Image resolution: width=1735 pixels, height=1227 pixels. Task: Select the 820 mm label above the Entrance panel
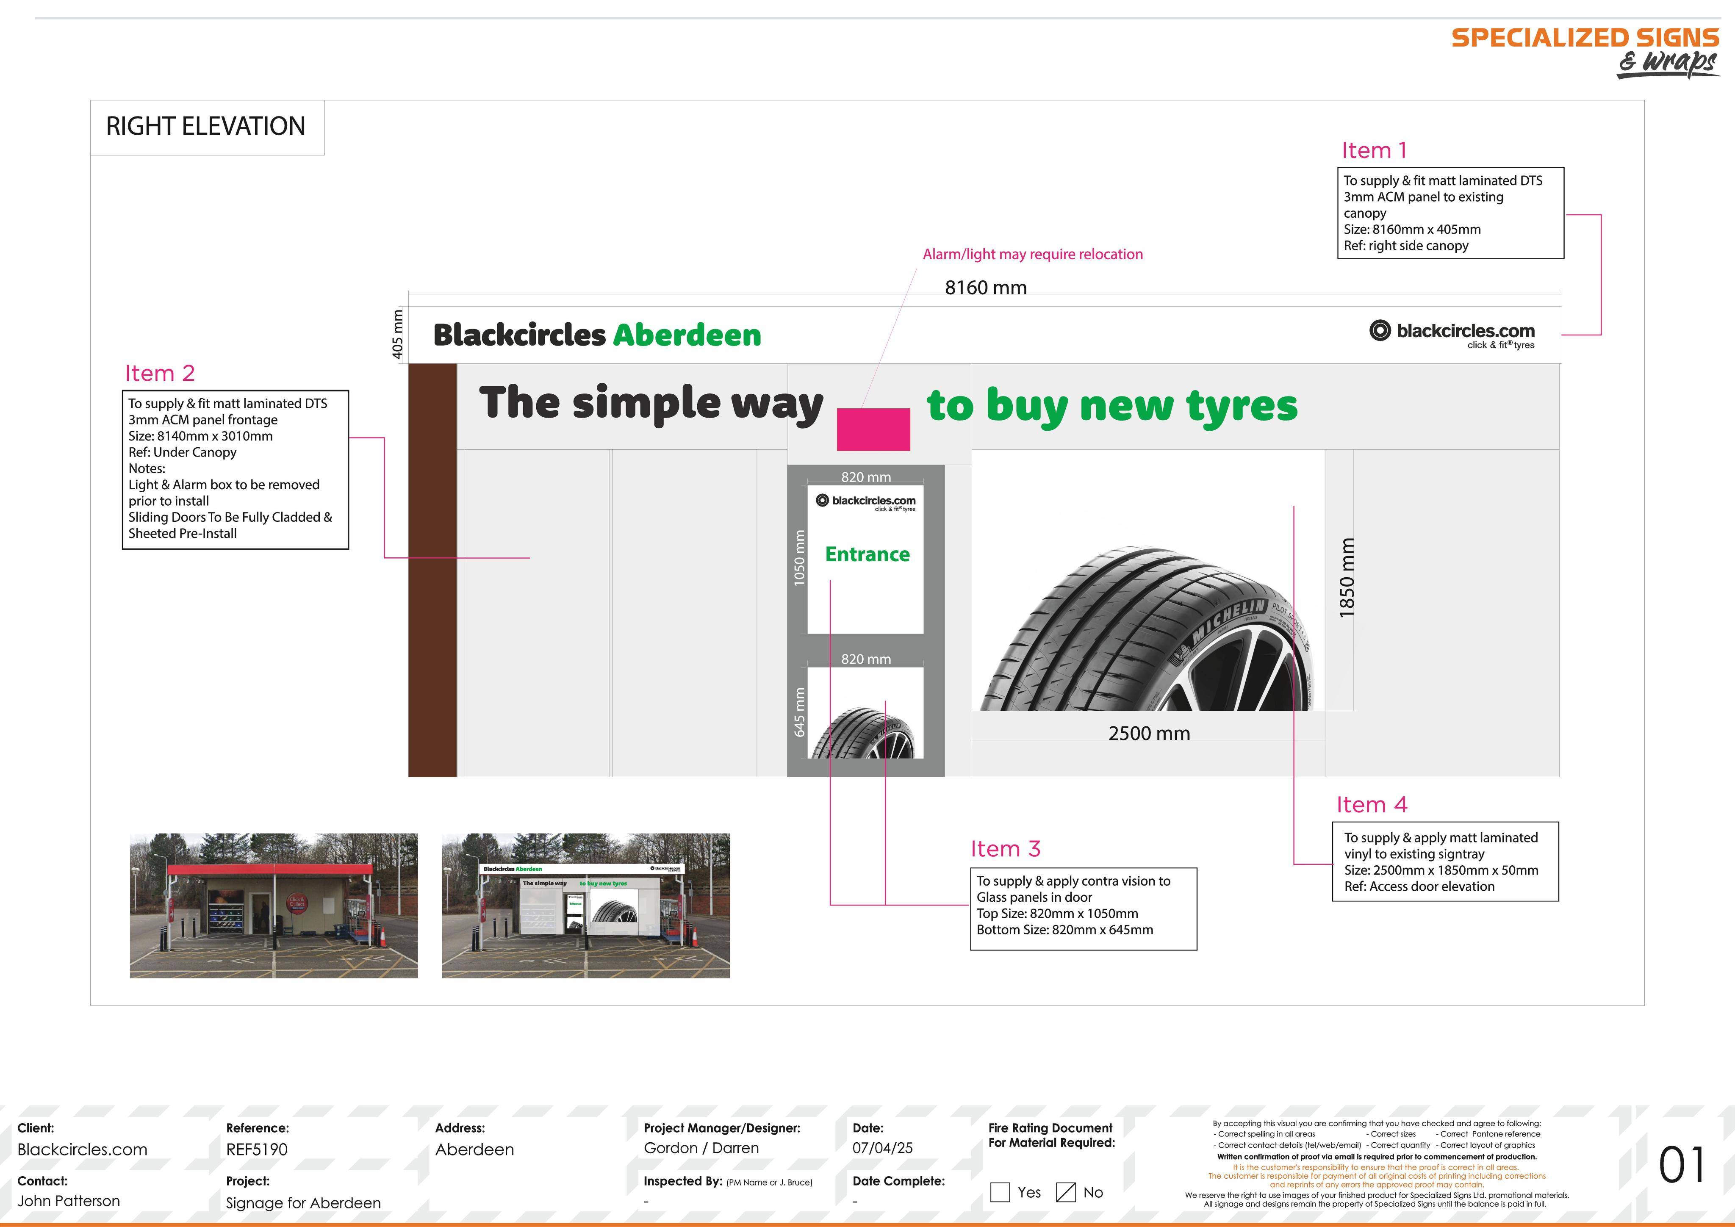click(x=866, y=477)
